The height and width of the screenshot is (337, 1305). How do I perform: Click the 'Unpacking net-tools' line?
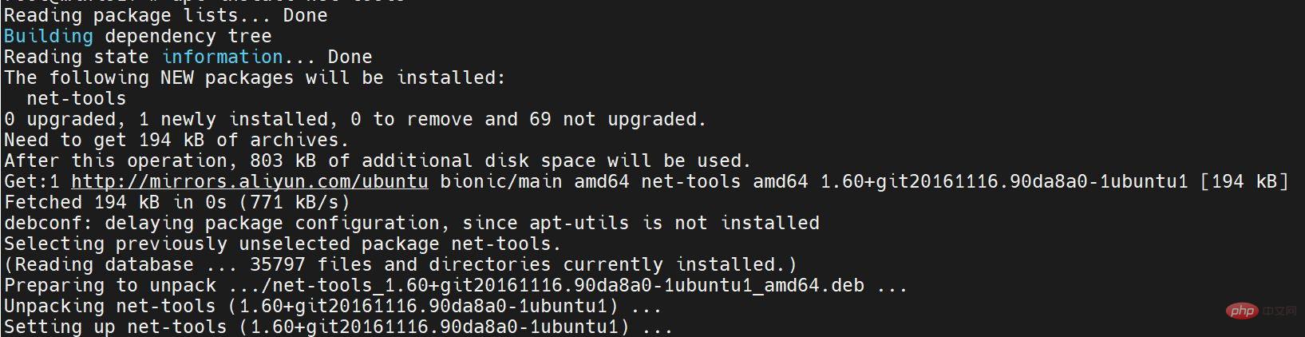pyautogui.click(x=333, y=306)
